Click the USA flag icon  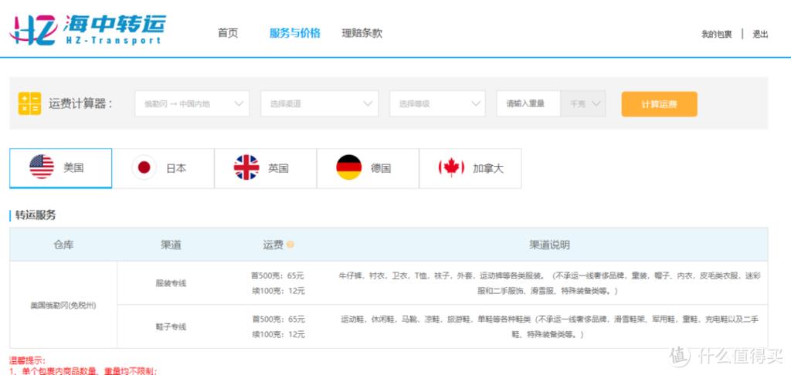42,167
